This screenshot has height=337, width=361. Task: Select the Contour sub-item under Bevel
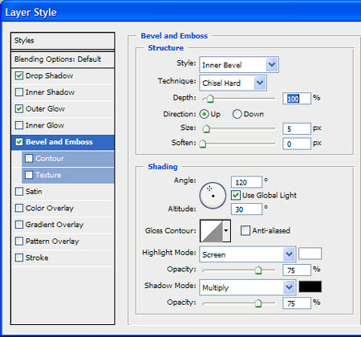tap(68, 159)
